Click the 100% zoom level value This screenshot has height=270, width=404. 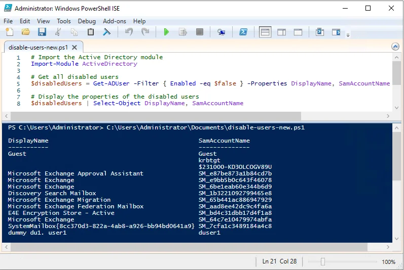point(389,261)
